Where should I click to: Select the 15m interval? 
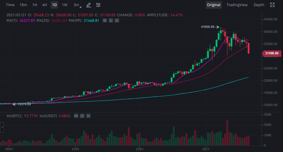point(23,5)
